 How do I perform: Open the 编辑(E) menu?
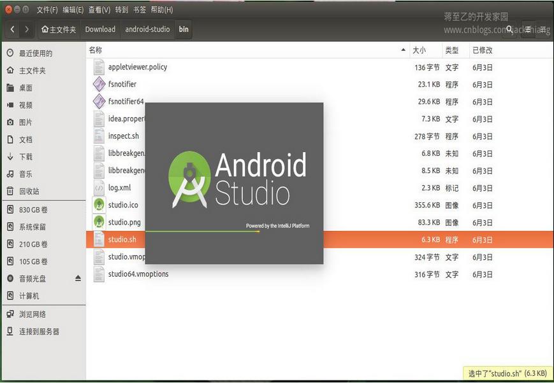(73, 10)
